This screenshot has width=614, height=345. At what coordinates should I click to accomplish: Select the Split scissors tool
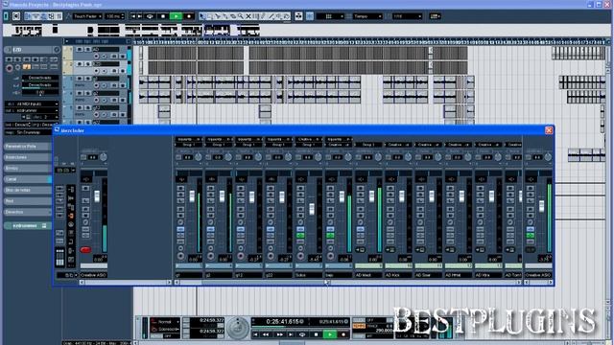[x=218, y=16]
